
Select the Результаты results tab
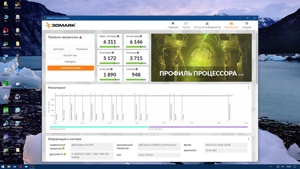coord(231,25)
